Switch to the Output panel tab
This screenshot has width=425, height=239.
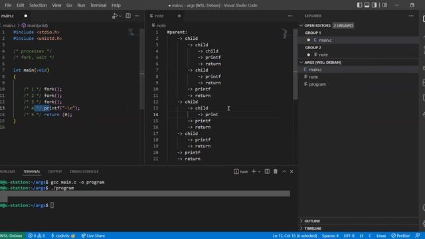pyautogui.click(x=55, y=171)
